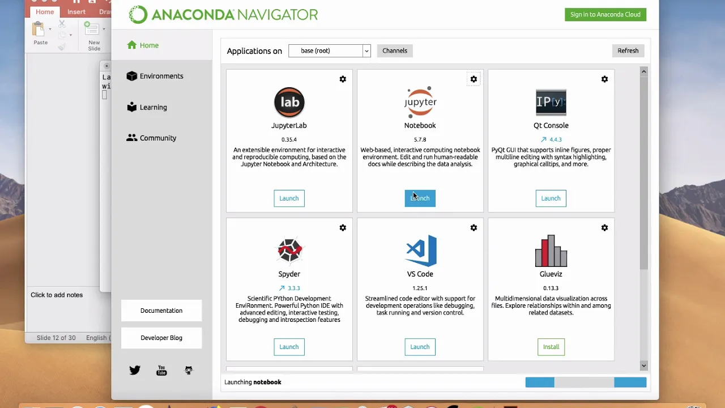Click Notebook version 5.7.8 text

(420, 139)
